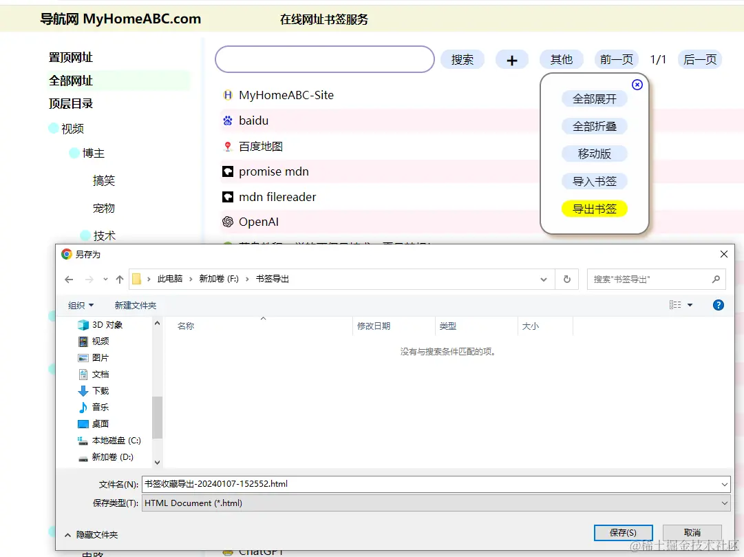This screenshot has height=557, width=744.
Task: Click the 百度地图 map pin icon
Action: pyautogui.click(x=227, y=146)
